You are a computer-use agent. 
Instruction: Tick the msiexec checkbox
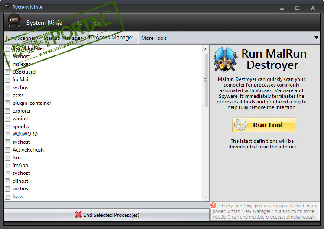point(8,64)
